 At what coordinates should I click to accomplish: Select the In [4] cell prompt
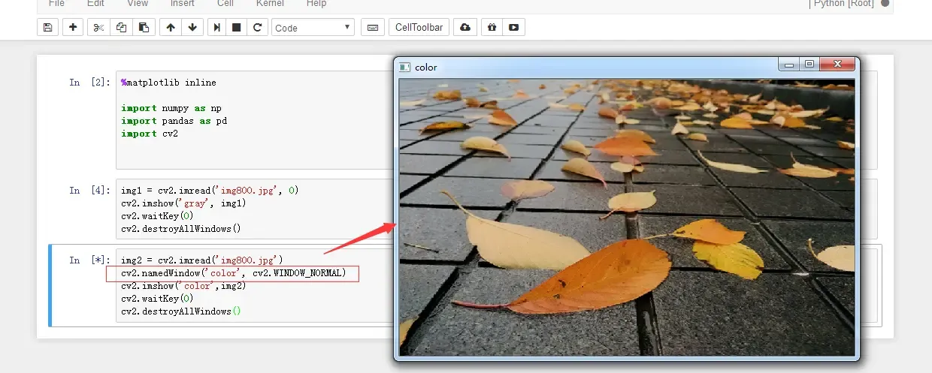89,191
